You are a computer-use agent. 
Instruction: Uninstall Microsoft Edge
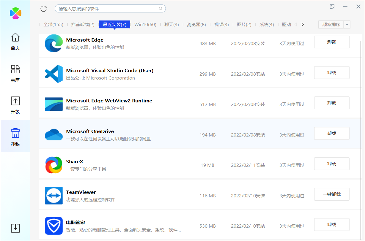point(332,42)
